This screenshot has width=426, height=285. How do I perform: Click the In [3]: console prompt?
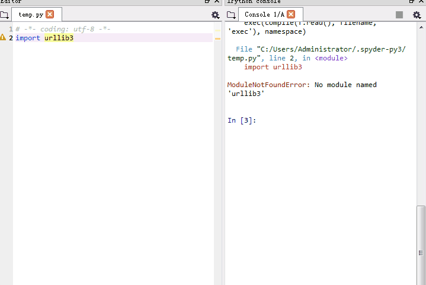tap(241, 120)
